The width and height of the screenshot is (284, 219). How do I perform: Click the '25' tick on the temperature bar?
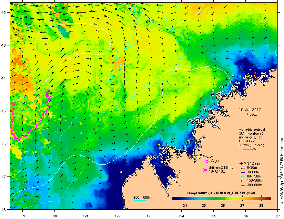point(204,205)
